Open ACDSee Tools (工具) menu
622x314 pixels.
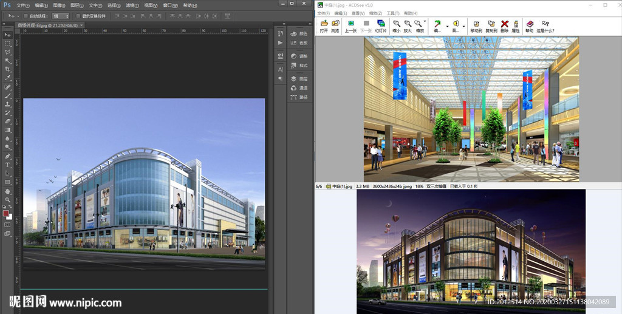point(393,13)
